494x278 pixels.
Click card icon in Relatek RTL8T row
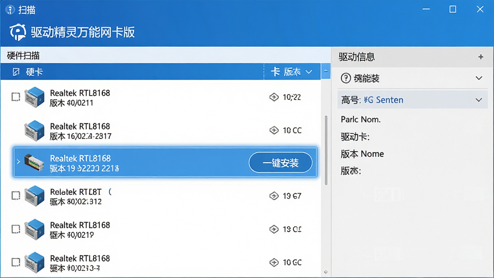[x=34, y=196]
